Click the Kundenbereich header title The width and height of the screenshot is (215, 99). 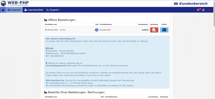coord(191,3)
